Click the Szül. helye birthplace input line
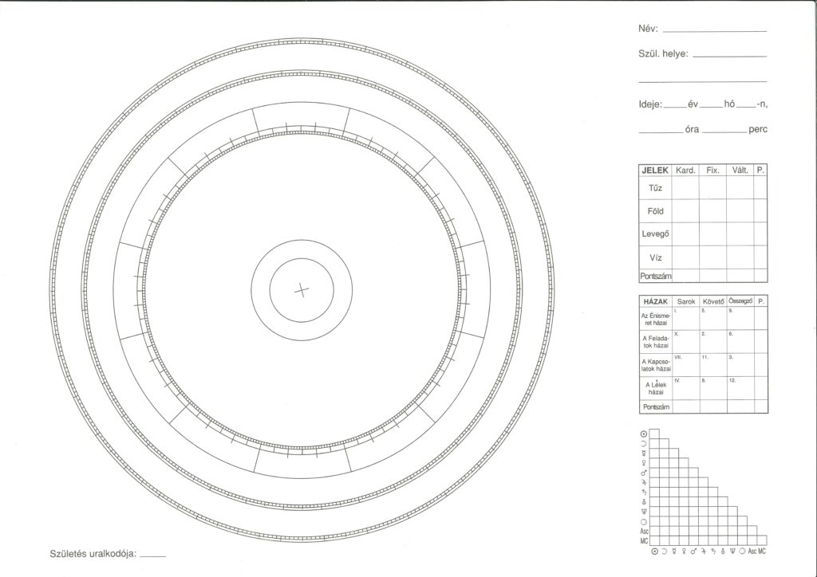 (x=729, y=56)
